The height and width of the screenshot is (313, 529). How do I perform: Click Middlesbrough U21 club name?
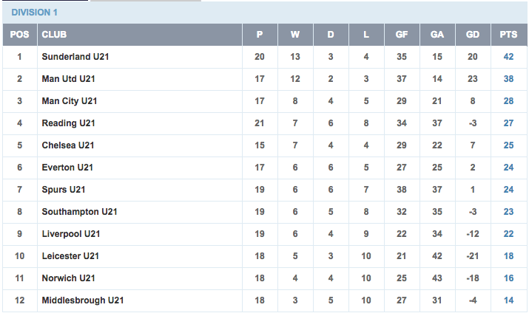(x=83, y=300)
